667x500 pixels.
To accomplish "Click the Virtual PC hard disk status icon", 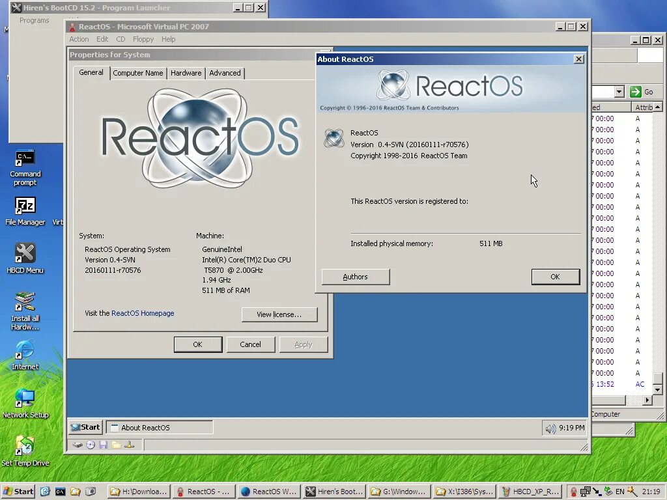I will pyautogui.click(x=77, y=445).
